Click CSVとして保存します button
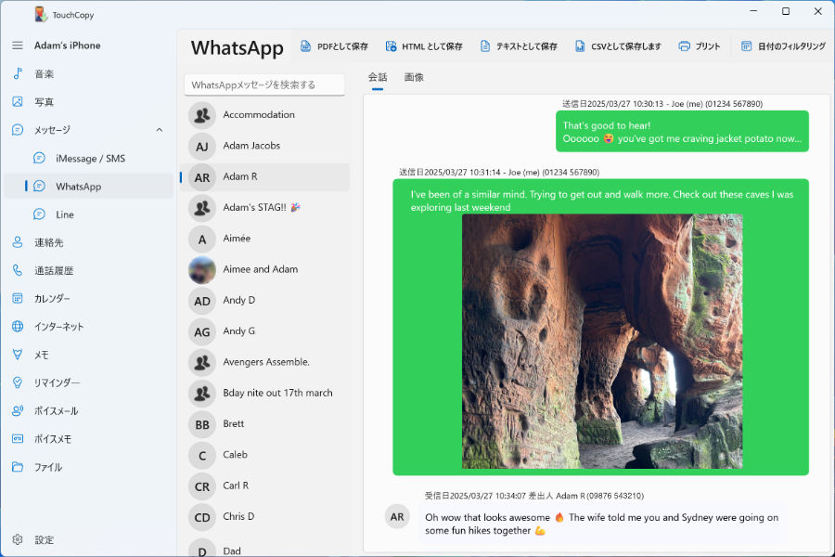The image size is (835, 557). 618,46
